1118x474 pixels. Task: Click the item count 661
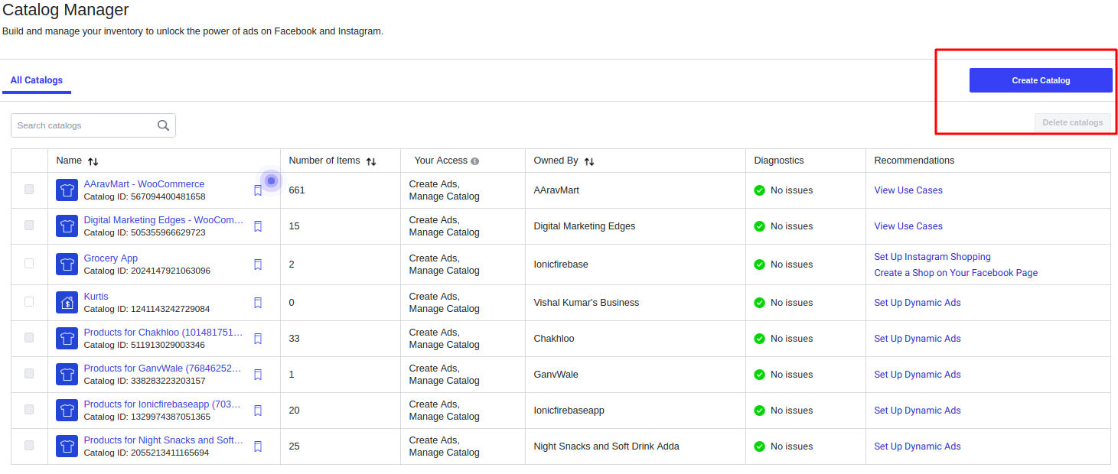[x=297, y=190]
